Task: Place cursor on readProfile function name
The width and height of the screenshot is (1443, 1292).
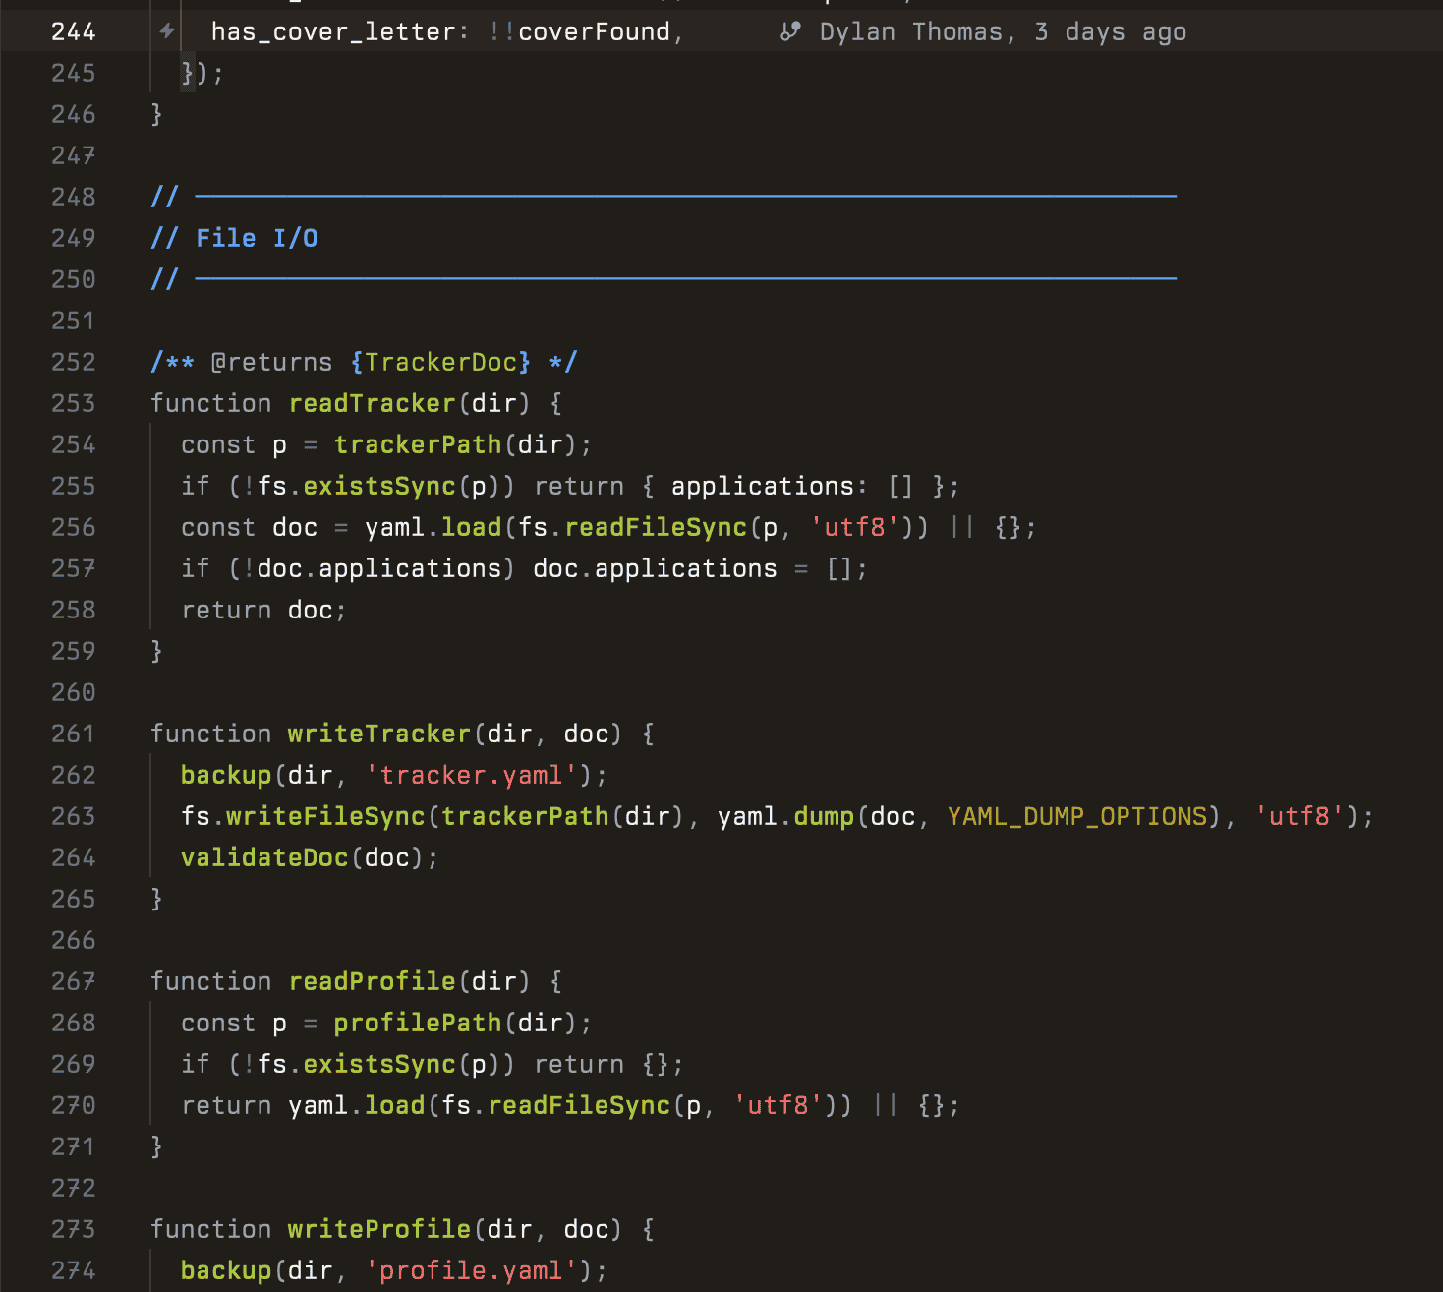Action: tap(372, 981)
